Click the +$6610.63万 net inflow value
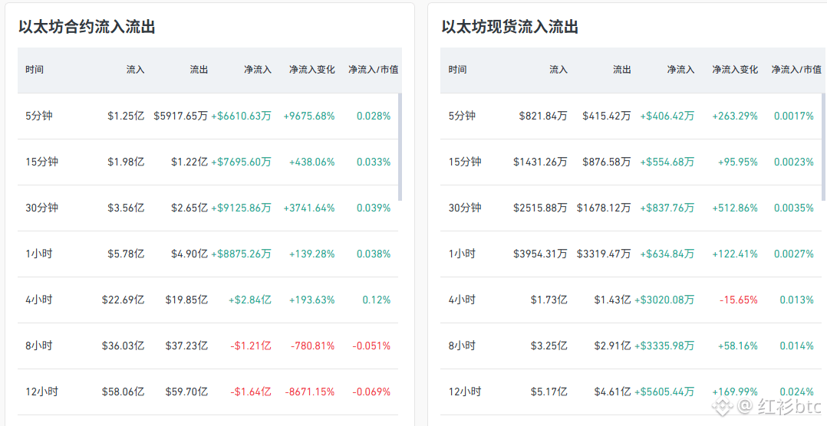Image resolution: width=827 pixels, height=426 pixels. 241,116
